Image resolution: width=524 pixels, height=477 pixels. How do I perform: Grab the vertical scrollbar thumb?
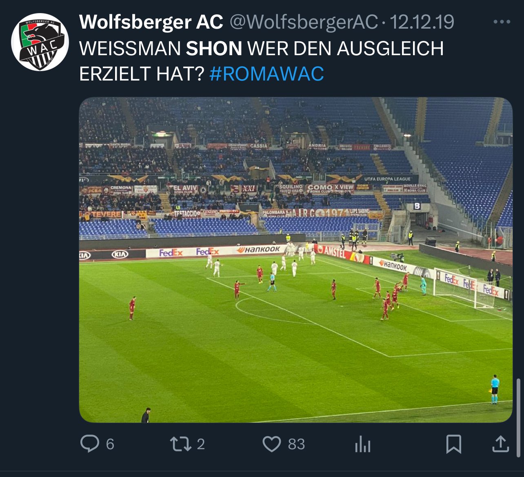(518, 418)
